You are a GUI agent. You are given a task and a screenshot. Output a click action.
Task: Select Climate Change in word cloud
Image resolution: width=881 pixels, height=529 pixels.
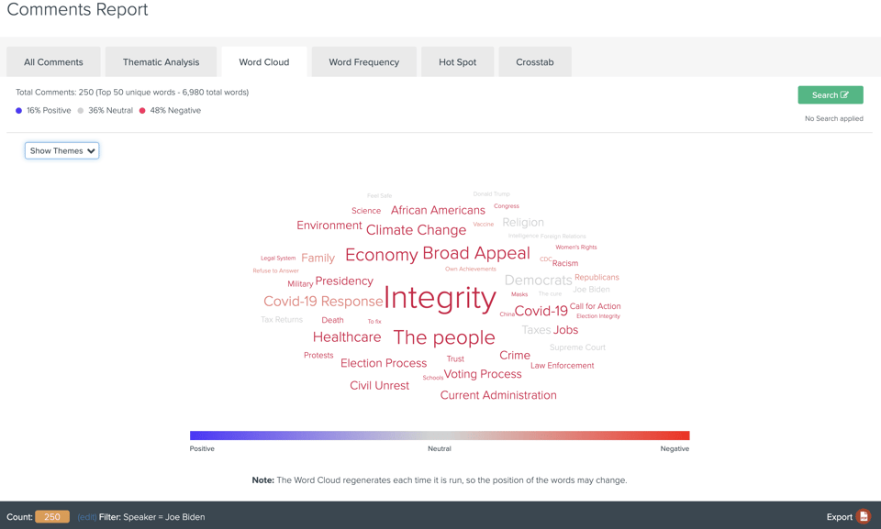click(x=416, y=230)
